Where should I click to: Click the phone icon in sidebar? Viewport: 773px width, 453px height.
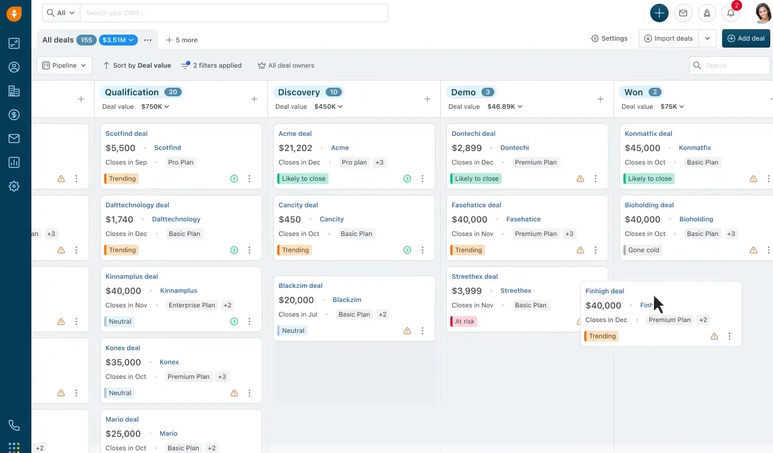(x=14, y=425)
